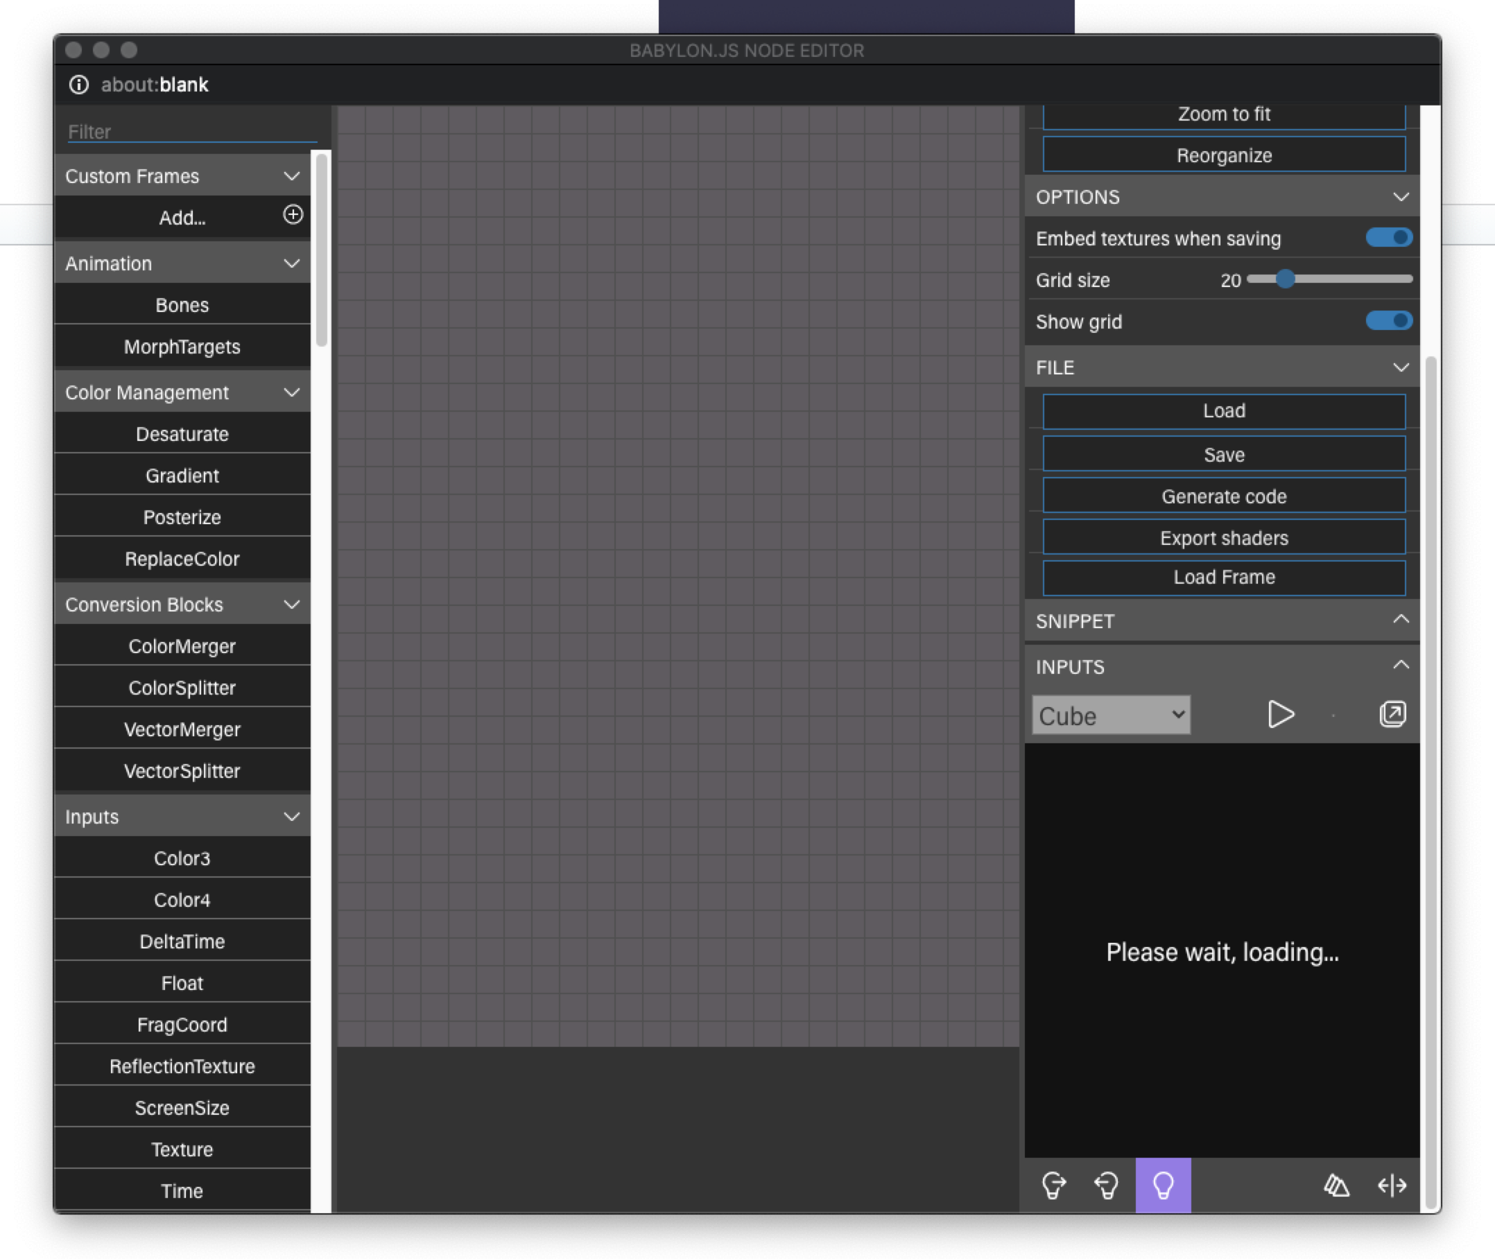
Task: Click inside the Filter search field
Action: 189,130
